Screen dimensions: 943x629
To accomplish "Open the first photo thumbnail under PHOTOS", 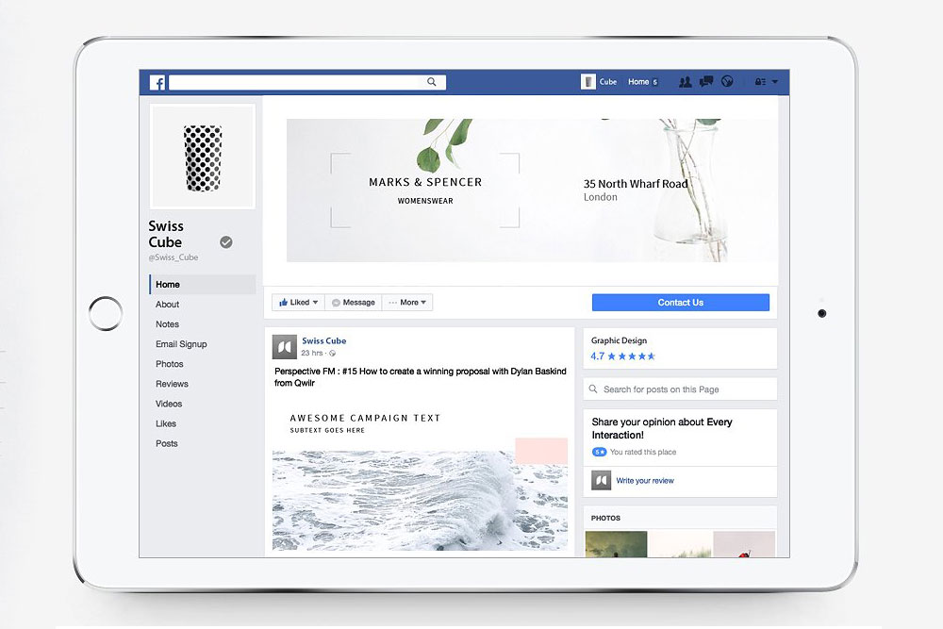I will coord(616,544).
